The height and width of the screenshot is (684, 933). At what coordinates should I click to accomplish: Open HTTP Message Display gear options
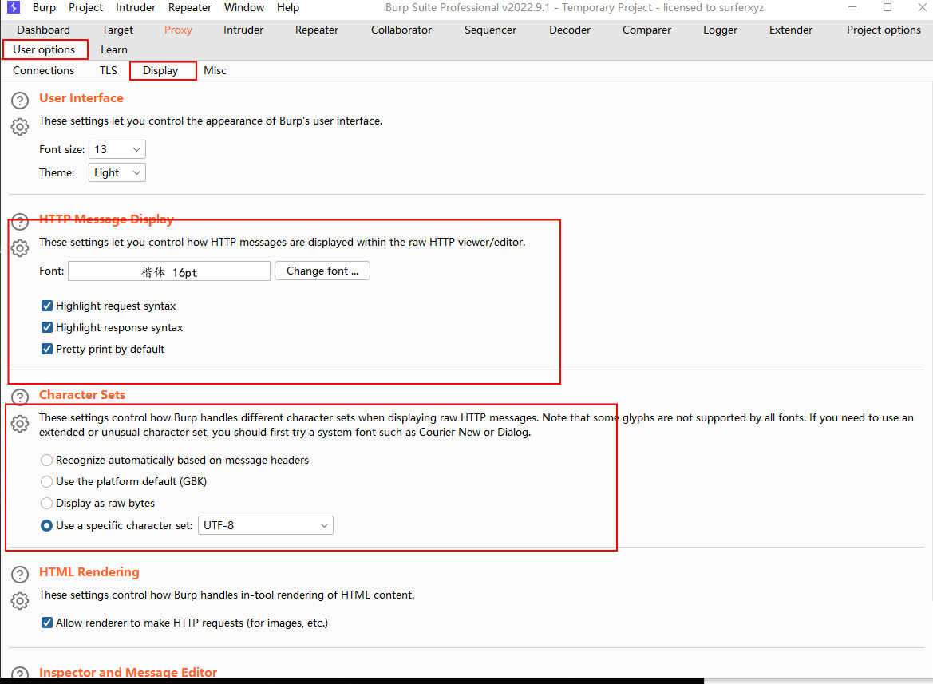(20, 248)
